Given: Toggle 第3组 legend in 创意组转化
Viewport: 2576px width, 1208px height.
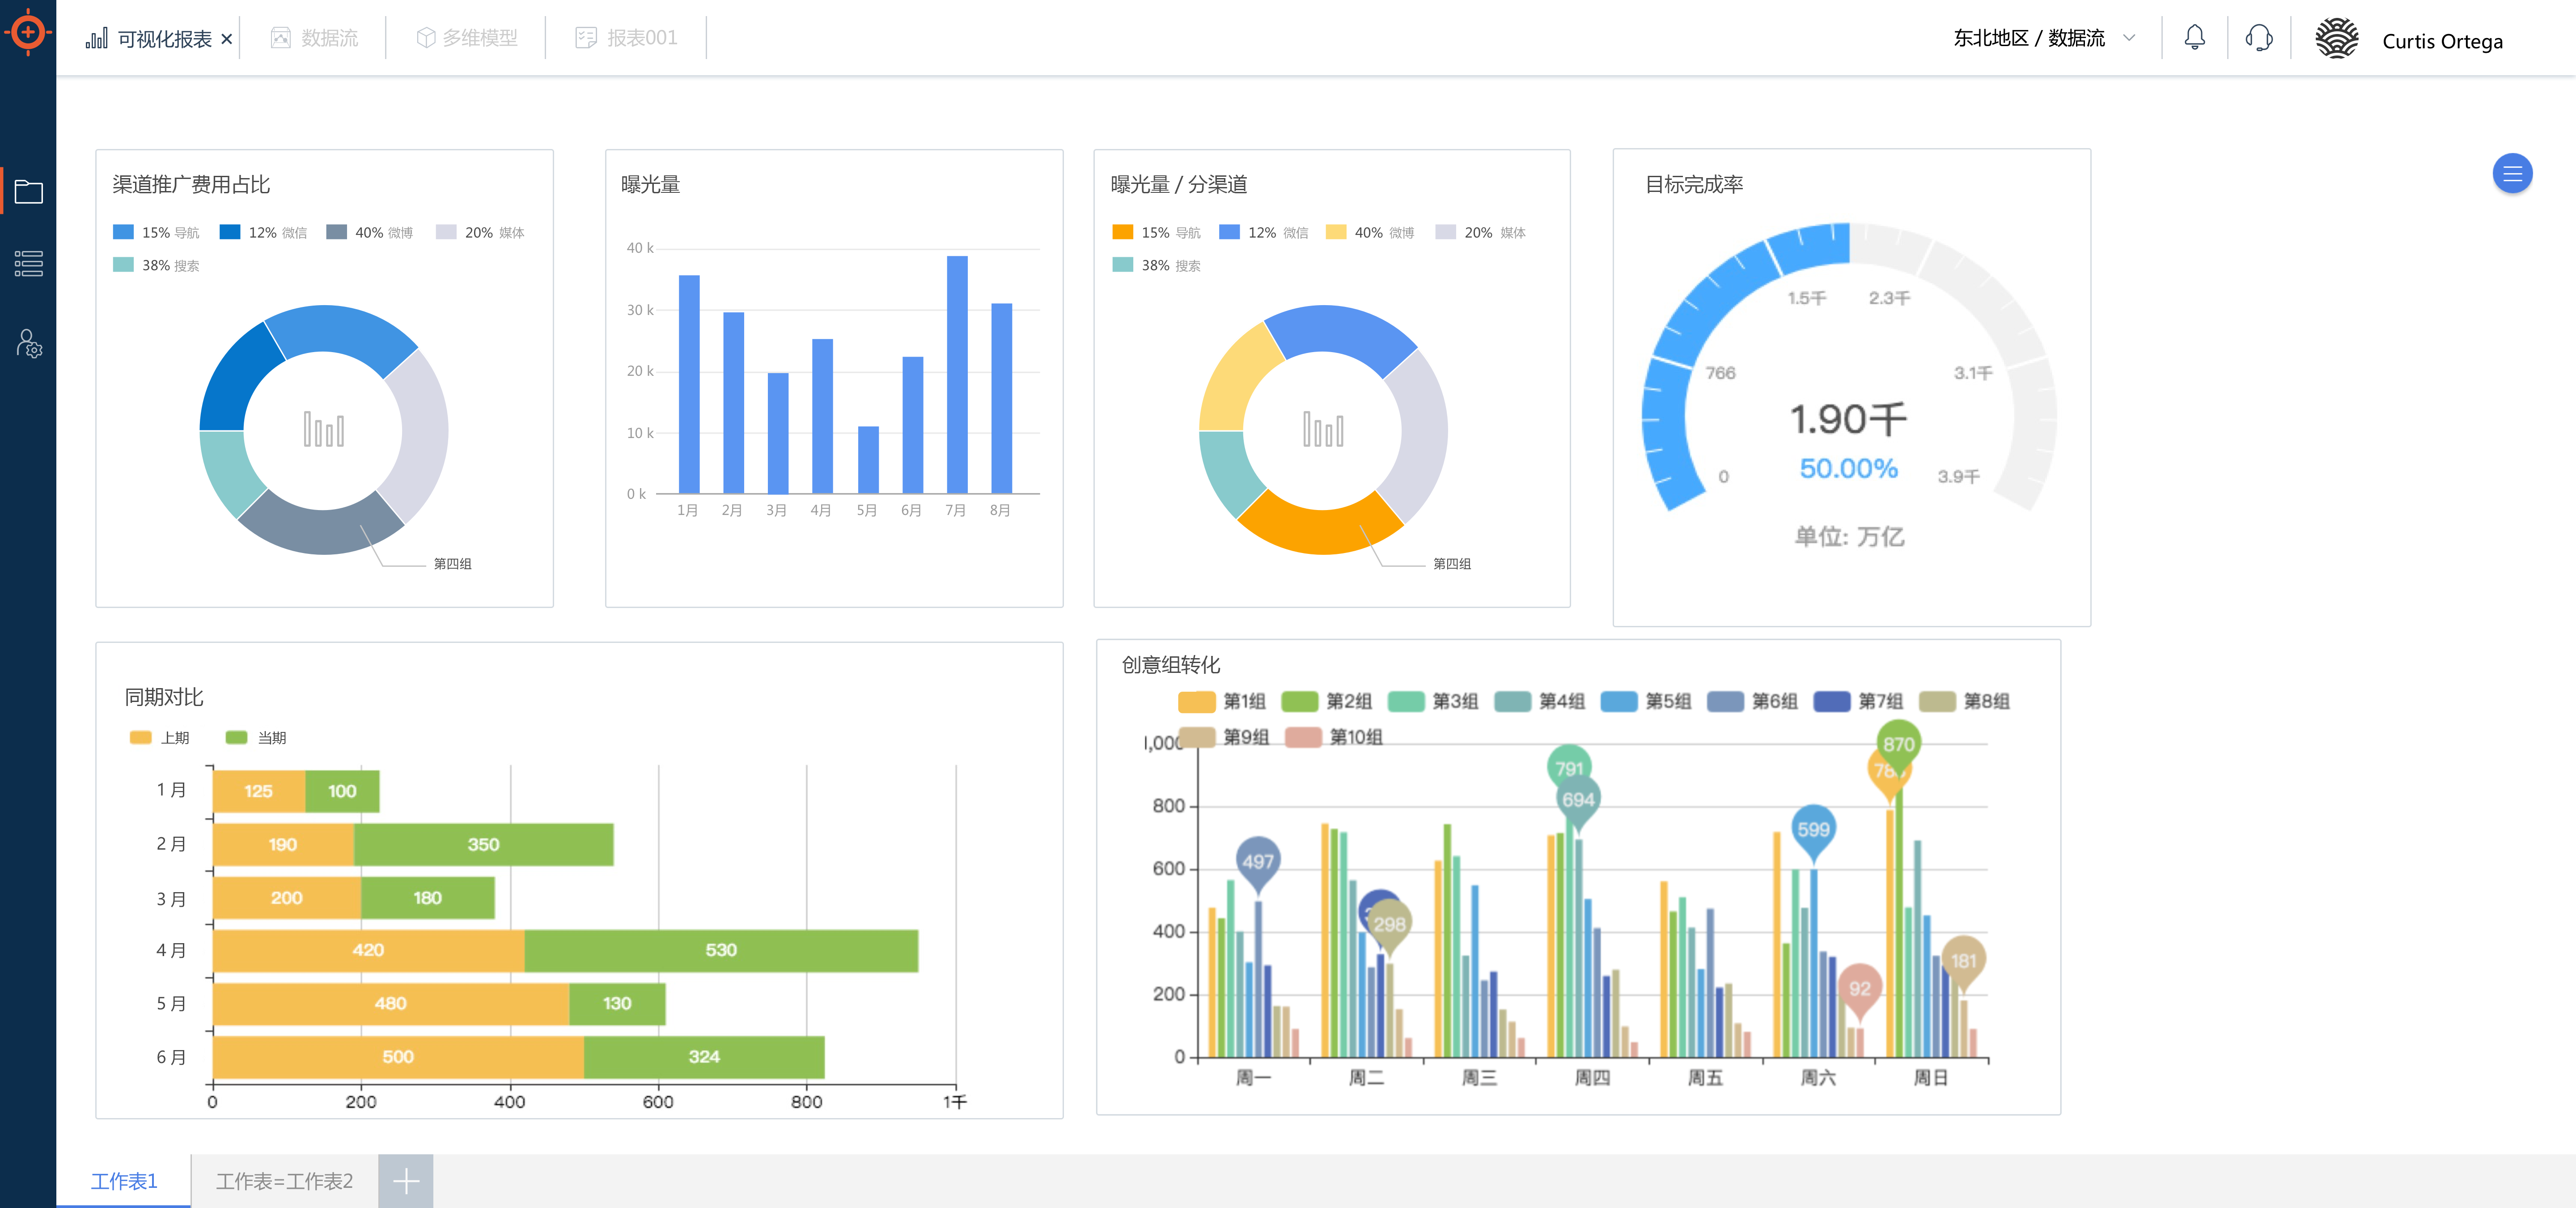Looking at the screenshot, I should coord(1432,701).
